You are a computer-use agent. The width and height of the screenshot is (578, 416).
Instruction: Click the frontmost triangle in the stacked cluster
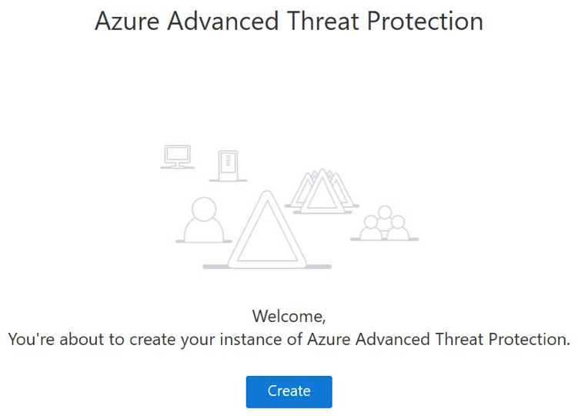316,196
